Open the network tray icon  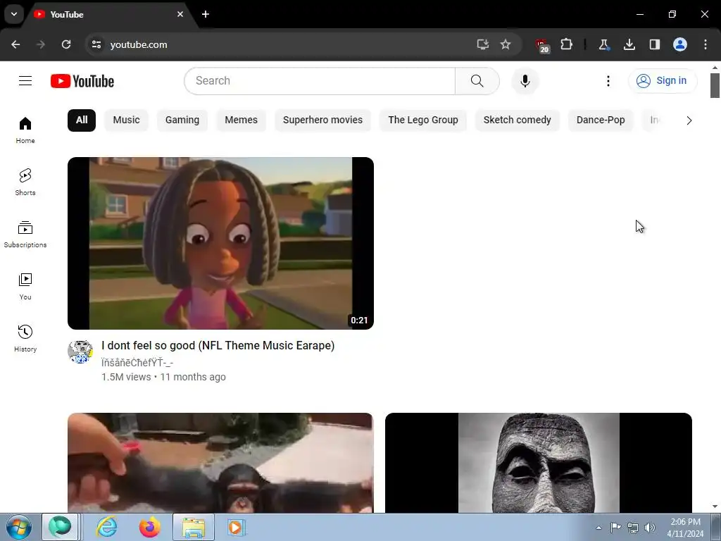point(633,528)
